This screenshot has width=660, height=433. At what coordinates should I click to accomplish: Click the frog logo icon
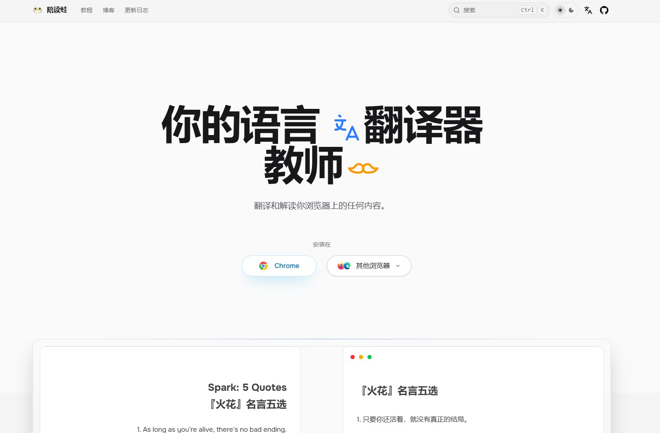point(38,10)
